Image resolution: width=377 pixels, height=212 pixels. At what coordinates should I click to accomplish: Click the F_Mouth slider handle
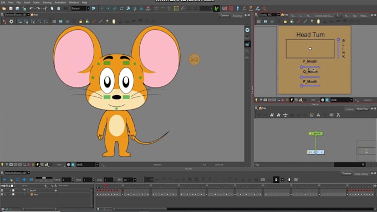click(x=302, y=67)
